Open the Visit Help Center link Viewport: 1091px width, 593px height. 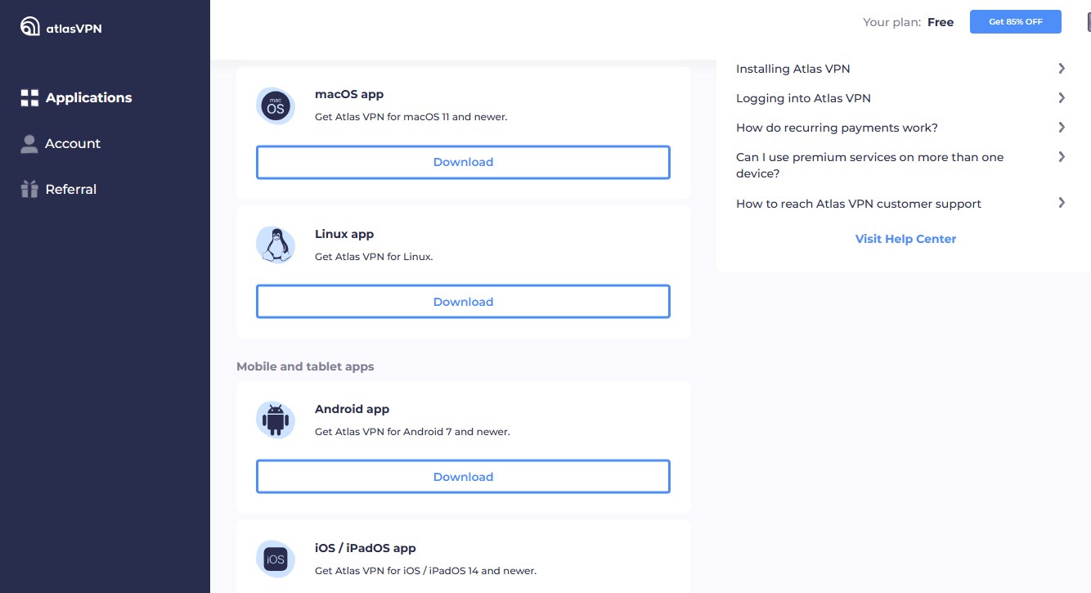pos(905,239)
